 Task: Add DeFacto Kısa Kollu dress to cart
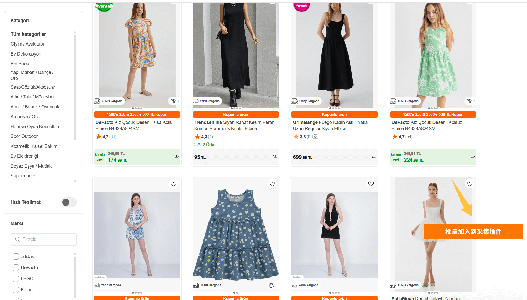(176, 157)
